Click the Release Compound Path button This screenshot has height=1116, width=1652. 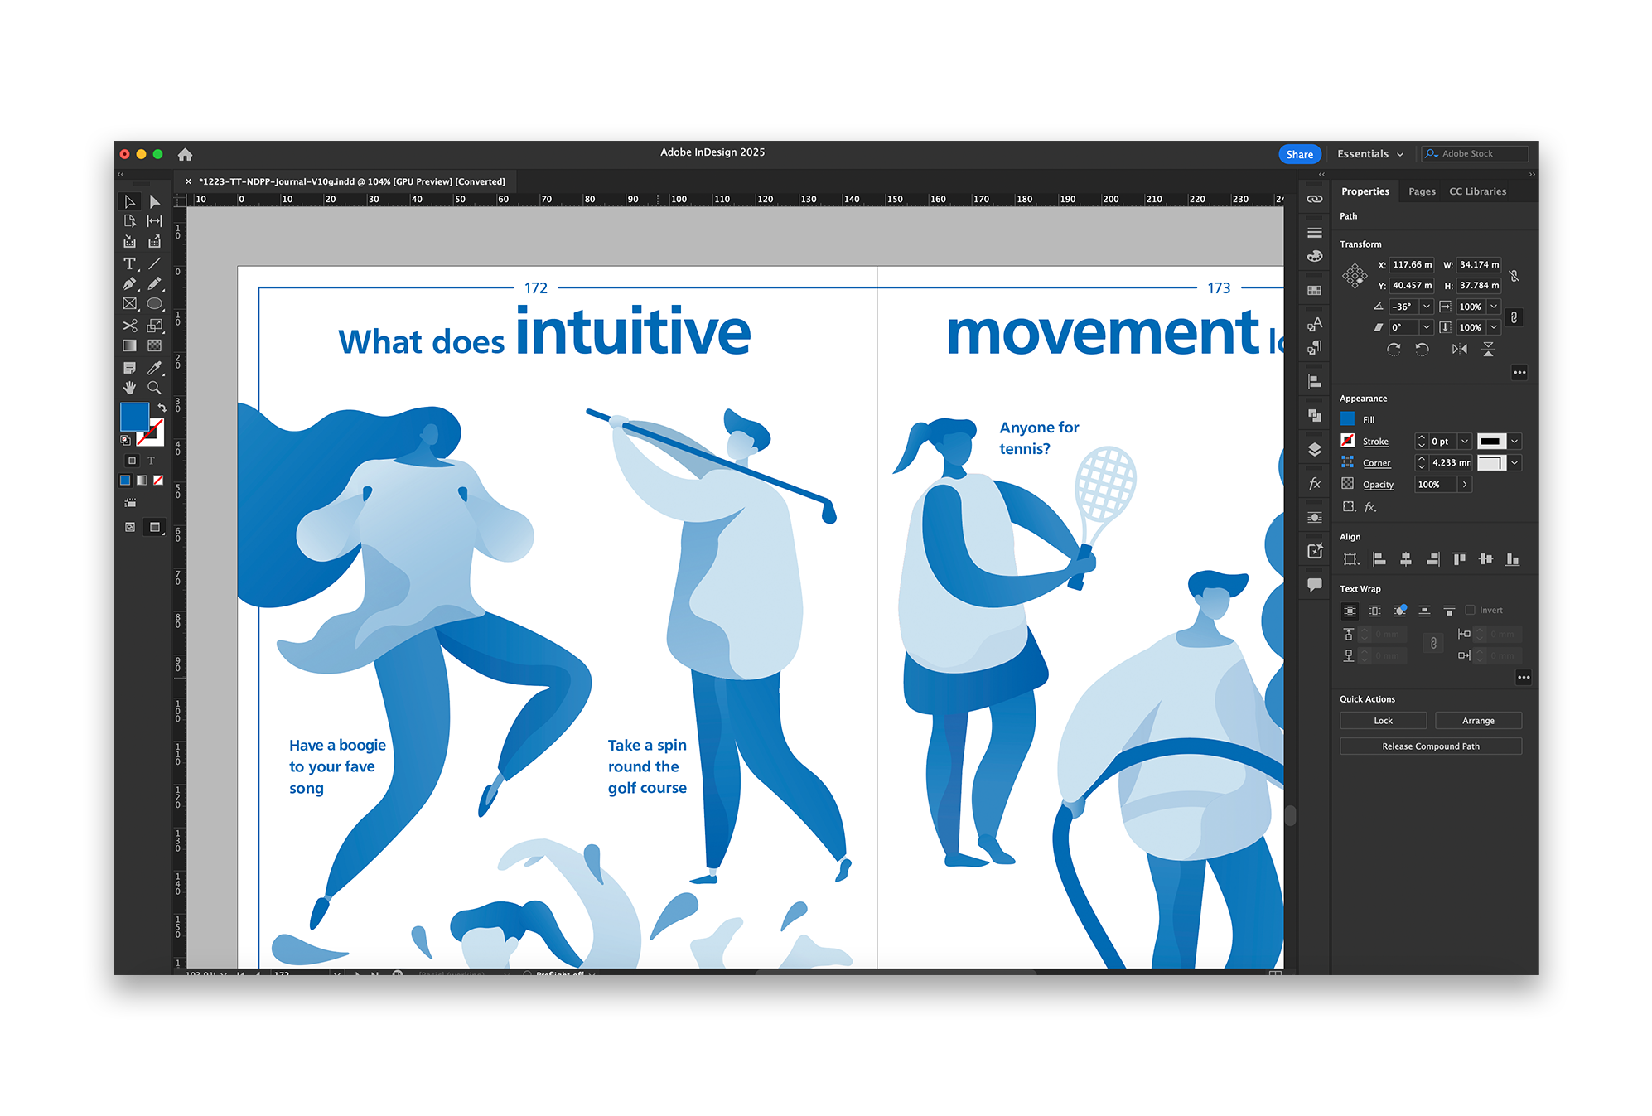pyautogui.click(x=1430, y=746)
